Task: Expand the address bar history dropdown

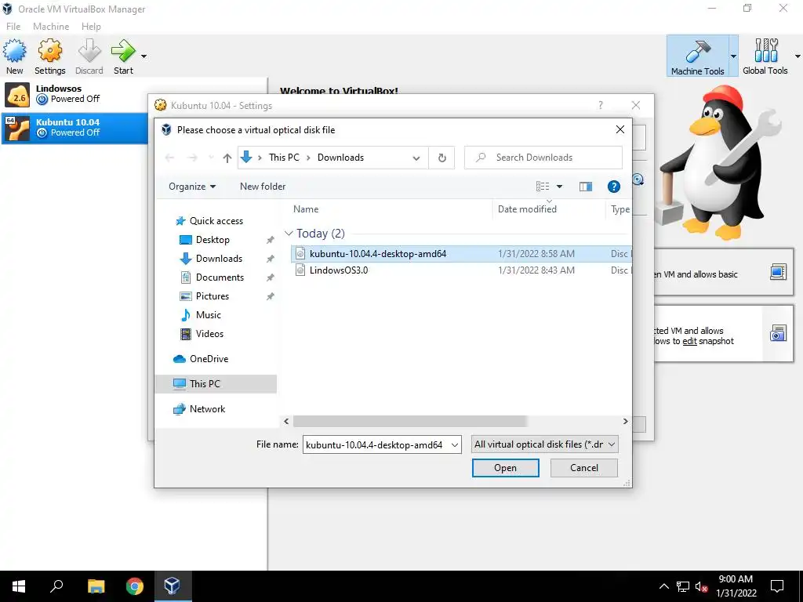Action: coord(416,158)
